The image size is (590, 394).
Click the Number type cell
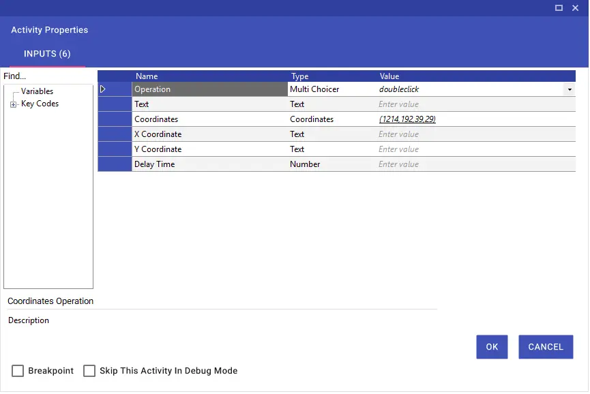coord(333,164)
